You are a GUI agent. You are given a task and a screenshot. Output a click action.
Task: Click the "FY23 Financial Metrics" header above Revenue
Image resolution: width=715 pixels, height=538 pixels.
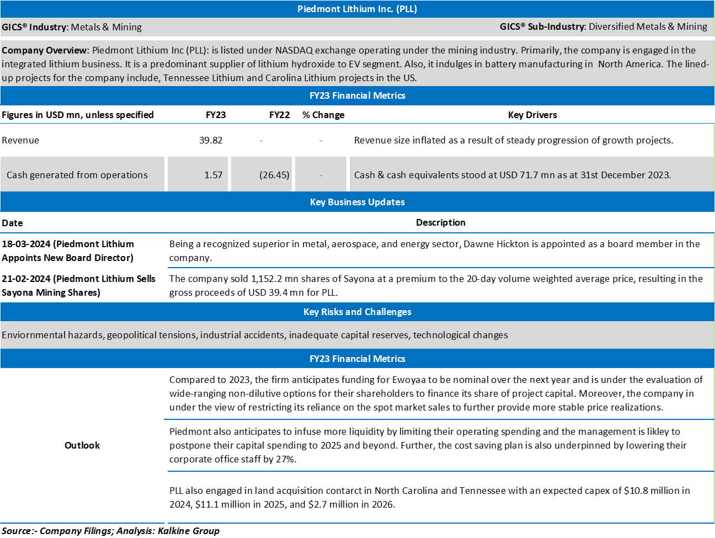357,95
